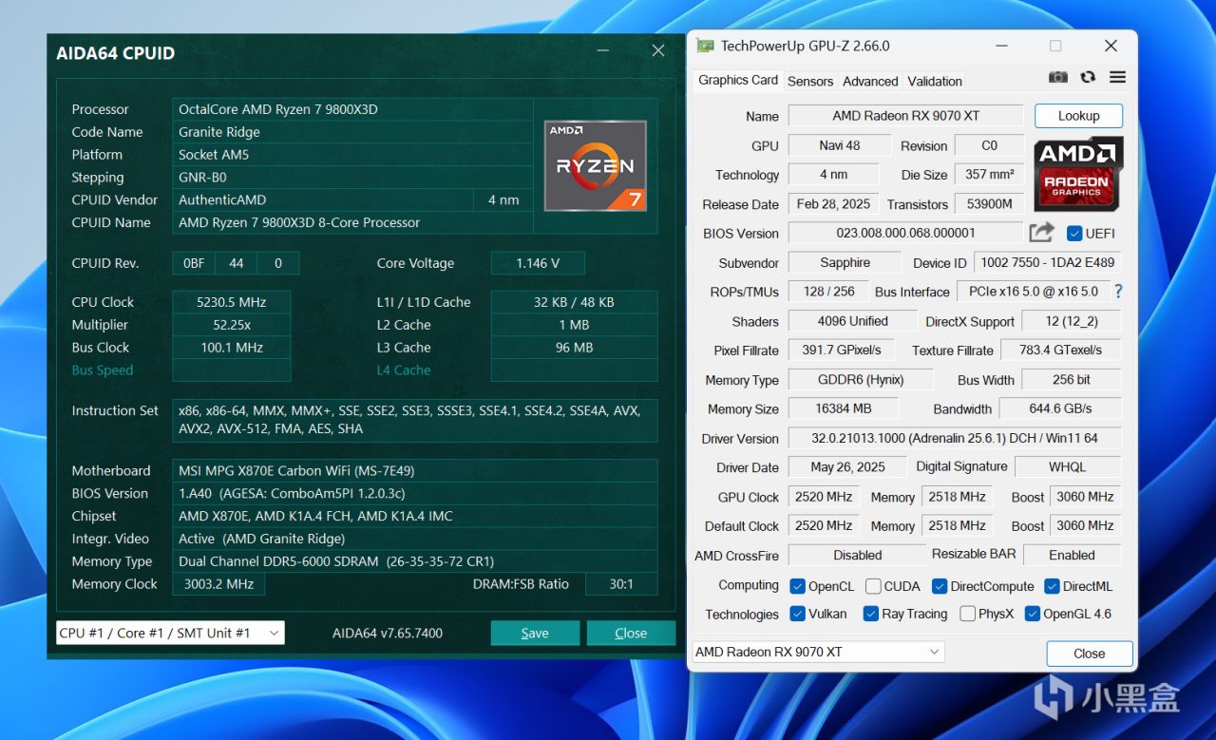Click the Processor name in AIDA64
Viewport: 1216px width, 740px height.
pyautogui.click(x=352, y=109)
